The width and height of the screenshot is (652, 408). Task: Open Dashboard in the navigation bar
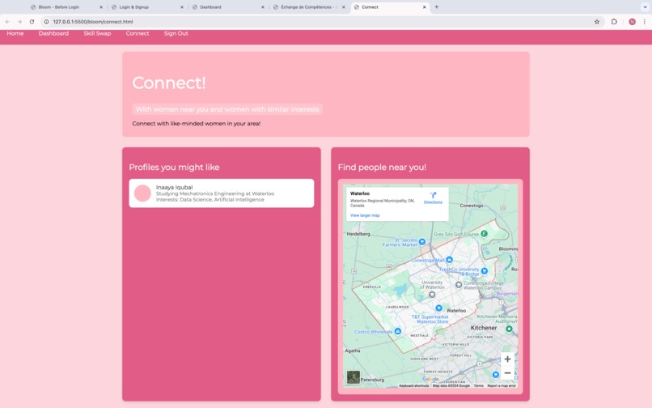click(x=53, y=33)
